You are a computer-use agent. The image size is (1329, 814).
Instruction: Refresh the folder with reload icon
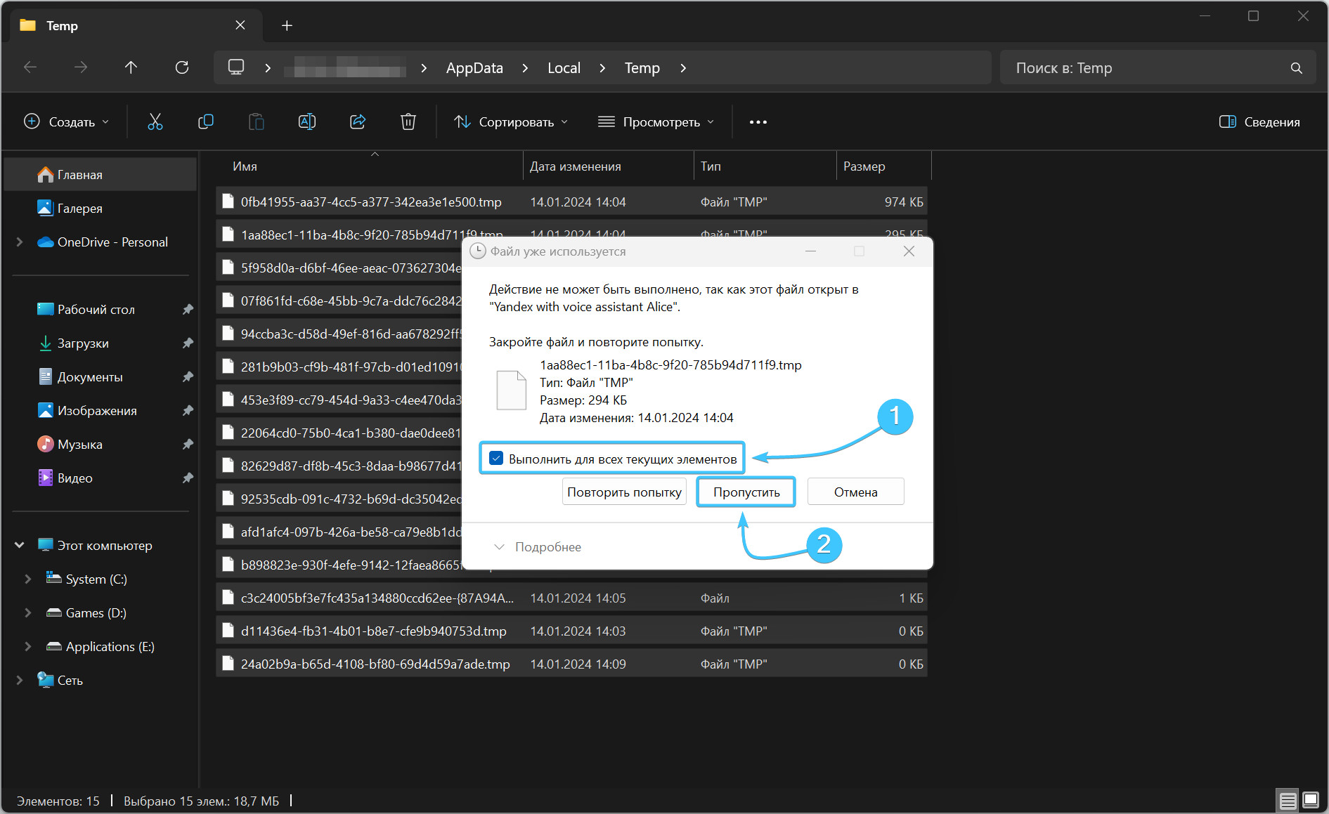182,67
